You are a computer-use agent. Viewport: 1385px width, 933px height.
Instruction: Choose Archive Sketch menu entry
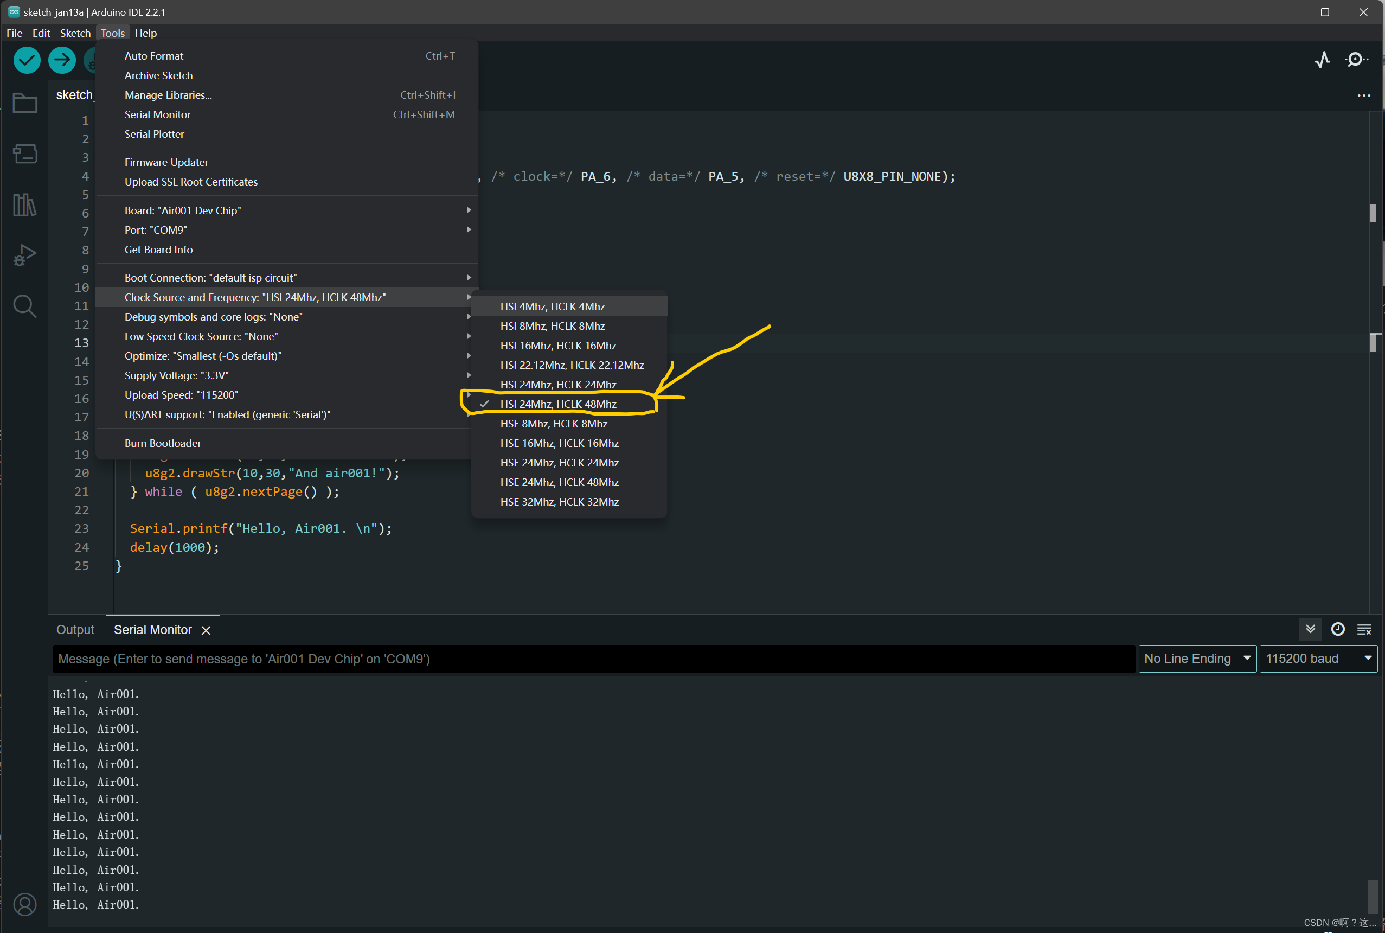(287, 75)
